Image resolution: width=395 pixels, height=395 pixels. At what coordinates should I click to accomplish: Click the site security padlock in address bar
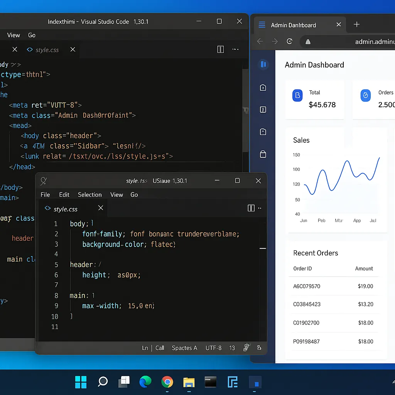pyautogui.click(x=308, y=41)
